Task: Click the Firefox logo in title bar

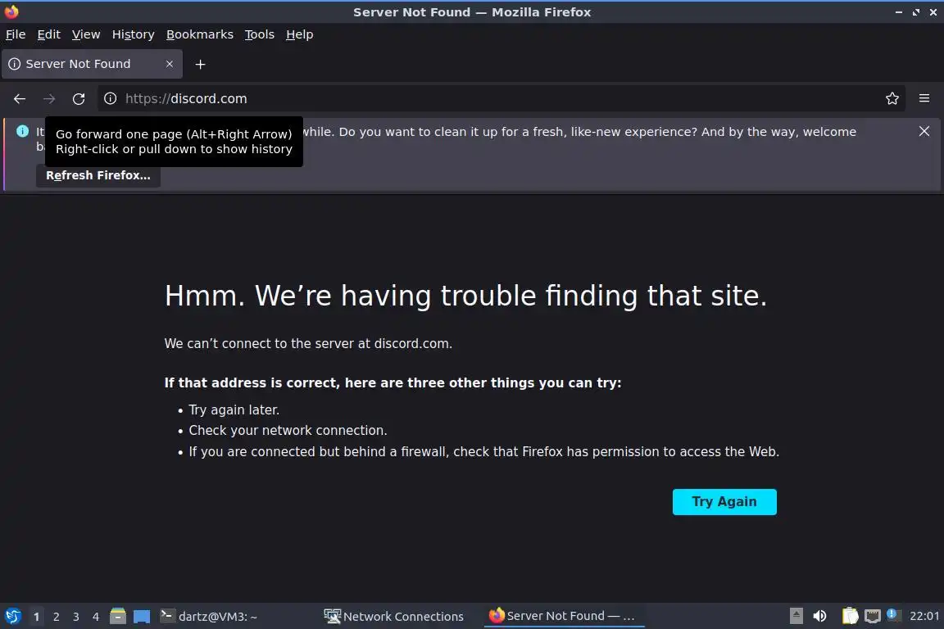Action: pyautogui.click(x=11, y=11)
